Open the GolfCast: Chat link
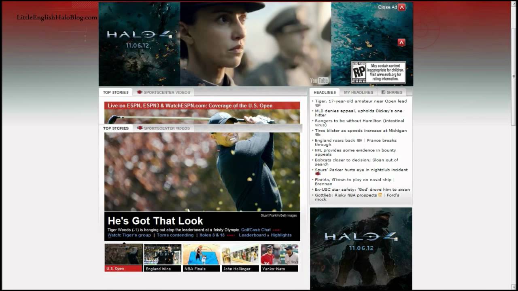The width and height of the screenshot is (518, 291). click(256, 230)
